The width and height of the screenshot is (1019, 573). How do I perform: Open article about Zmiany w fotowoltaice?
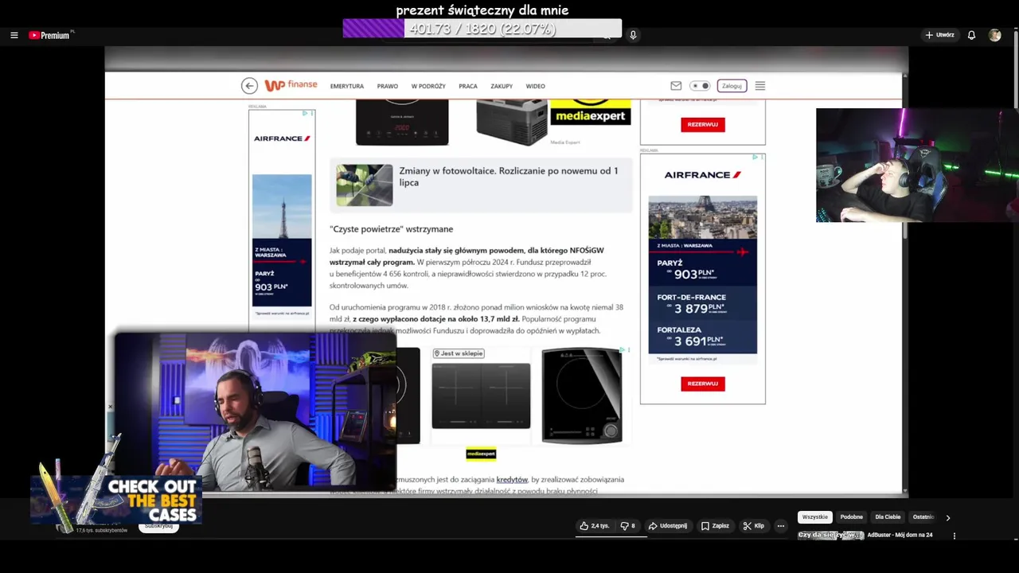pyautogui.click(x=509, y=177)
